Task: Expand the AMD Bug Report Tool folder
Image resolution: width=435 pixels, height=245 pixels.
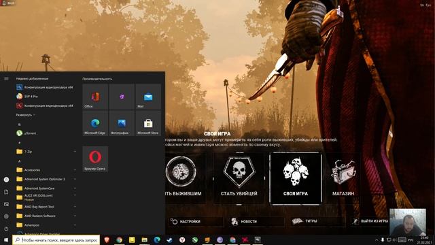Action: (x=46, y=207)
